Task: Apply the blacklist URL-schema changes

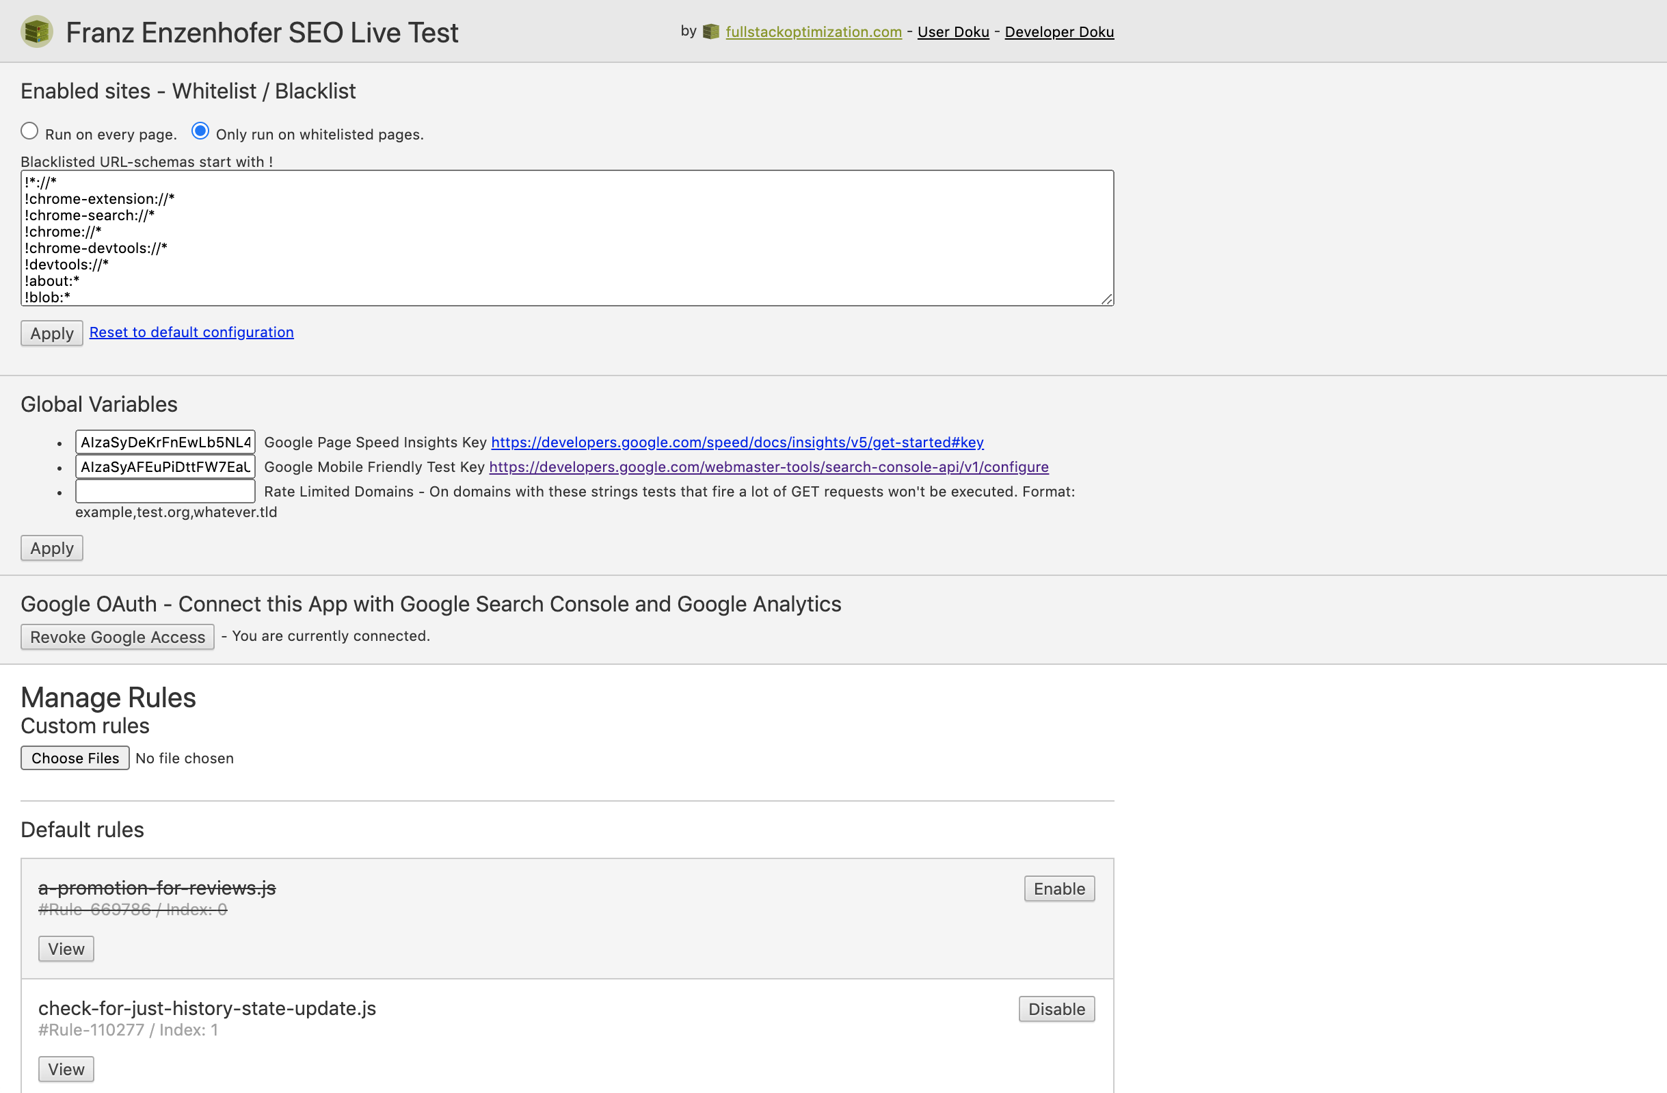Action: pyautogui.click(x=51, y=333)
